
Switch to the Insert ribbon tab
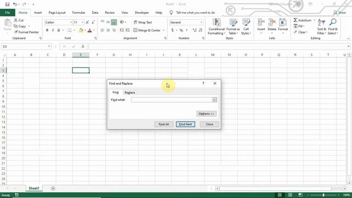click(x=38, y=13)
